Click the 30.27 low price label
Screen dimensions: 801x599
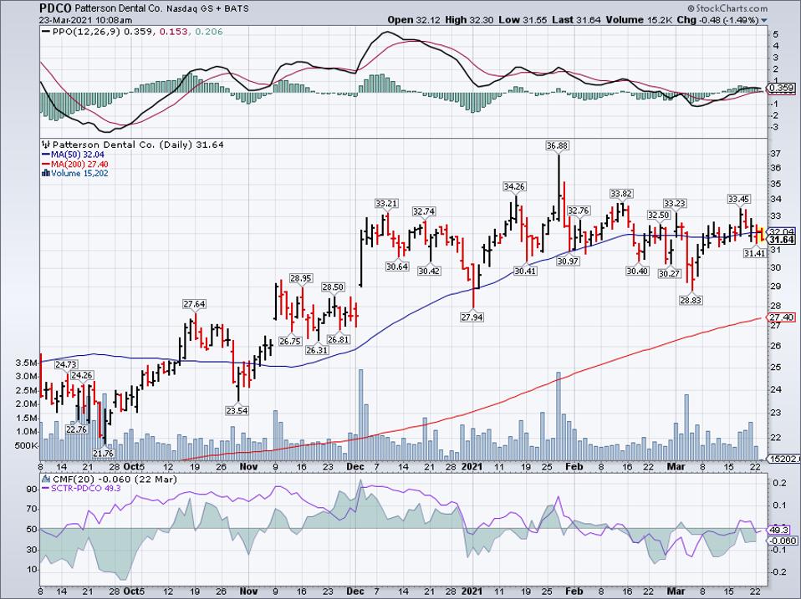669,274
